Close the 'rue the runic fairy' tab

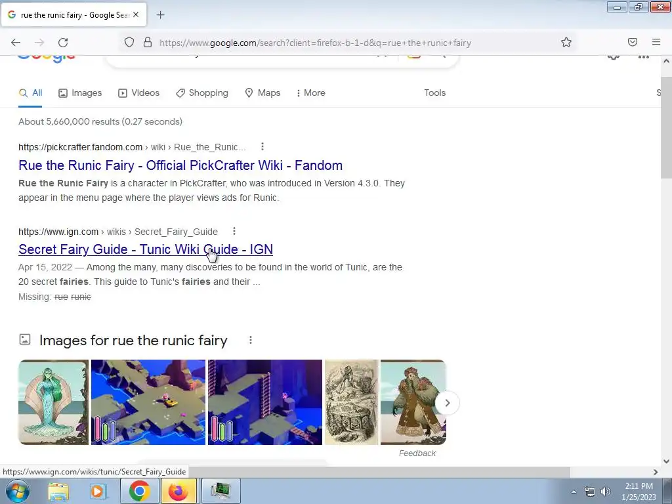click(x=136, y=14)
